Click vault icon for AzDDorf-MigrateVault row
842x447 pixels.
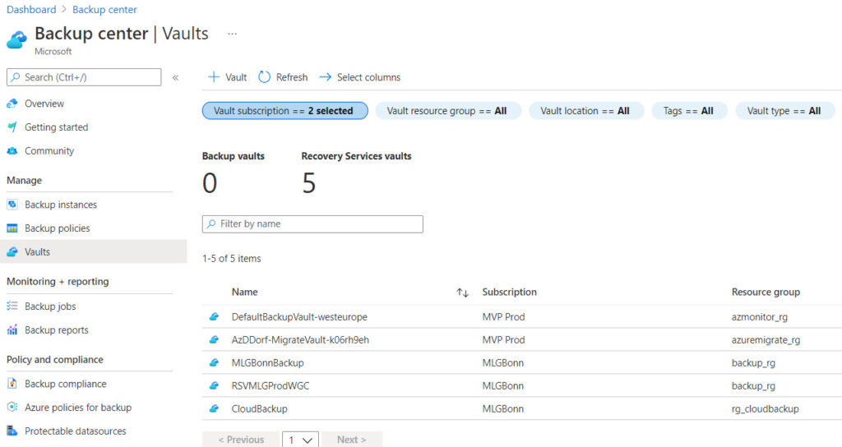tap(215, 339)
